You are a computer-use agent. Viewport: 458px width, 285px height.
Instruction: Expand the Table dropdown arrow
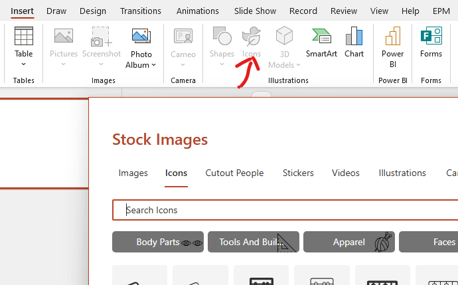click(x=24, y=64)
